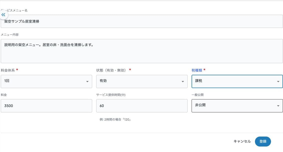Open the 一般公開 dropdown showing 非公開
Screen dimensions: 283x152
(237, 106)
